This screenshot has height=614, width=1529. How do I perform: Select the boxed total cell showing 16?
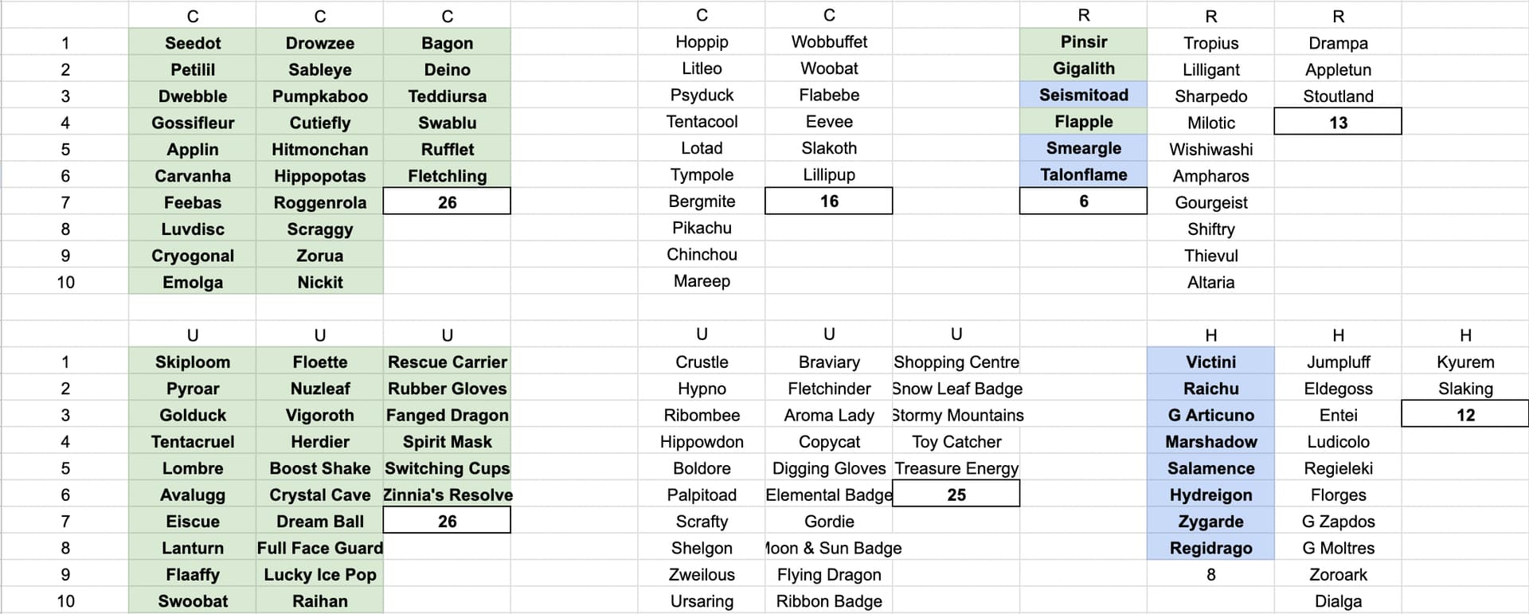pos(829,201)
